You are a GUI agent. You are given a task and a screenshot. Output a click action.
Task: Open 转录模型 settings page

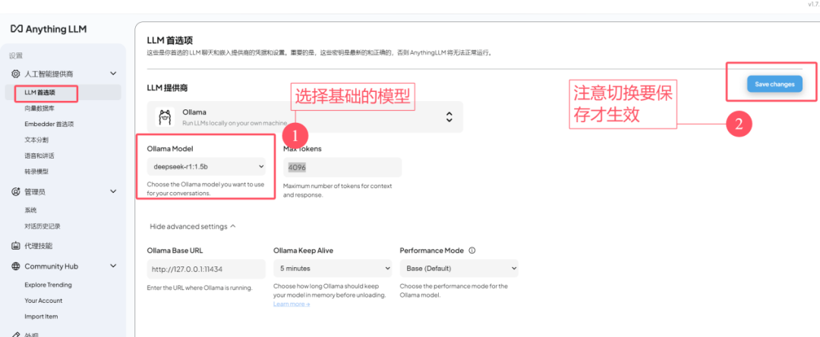pos(36,172)
